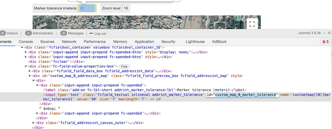Switch to the Performance tab
Image resolution: width=332 pixels, height=129 pixels.
(x=95, y=42)
